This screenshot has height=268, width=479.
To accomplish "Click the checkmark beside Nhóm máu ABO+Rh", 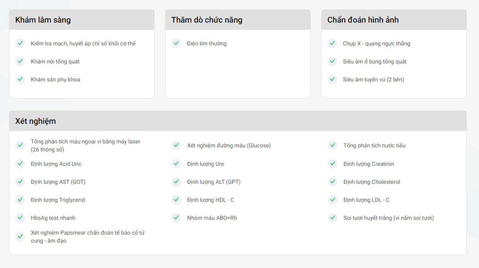I will (176, 218).
